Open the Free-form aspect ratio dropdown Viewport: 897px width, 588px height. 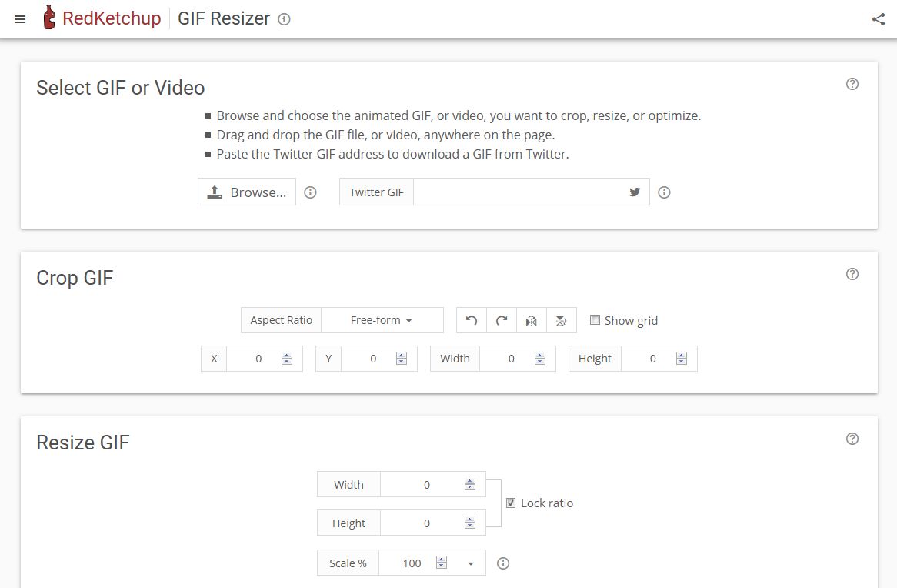(x=382, y=319)
